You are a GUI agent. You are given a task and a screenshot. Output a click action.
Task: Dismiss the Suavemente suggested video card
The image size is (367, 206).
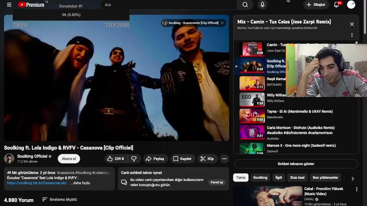pos(222,23)
